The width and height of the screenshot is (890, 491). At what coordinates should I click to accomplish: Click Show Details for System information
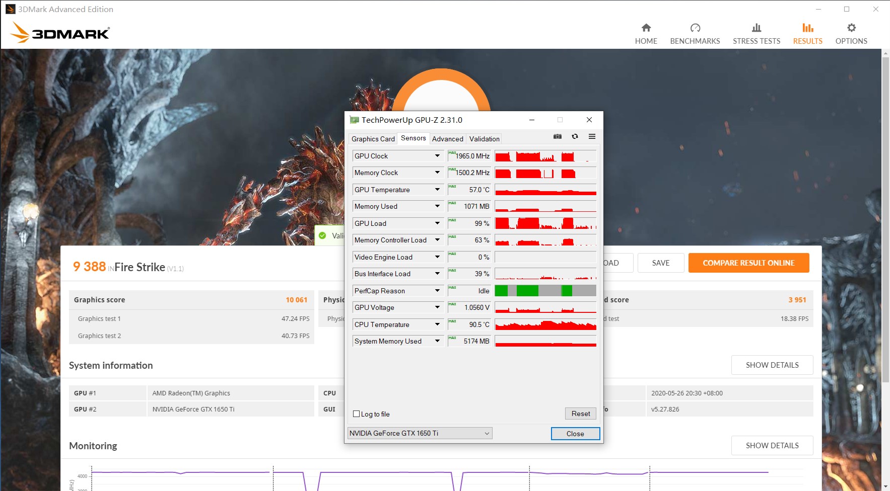[772, 365]
